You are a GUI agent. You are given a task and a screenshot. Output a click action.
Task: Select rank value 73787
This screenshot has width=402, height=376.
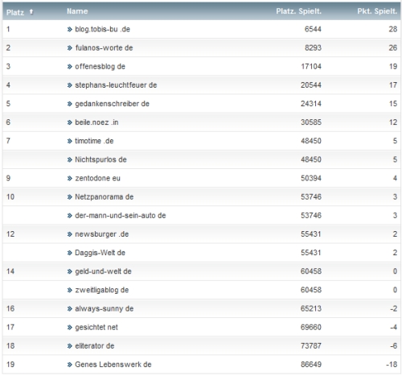click(311, 345)
